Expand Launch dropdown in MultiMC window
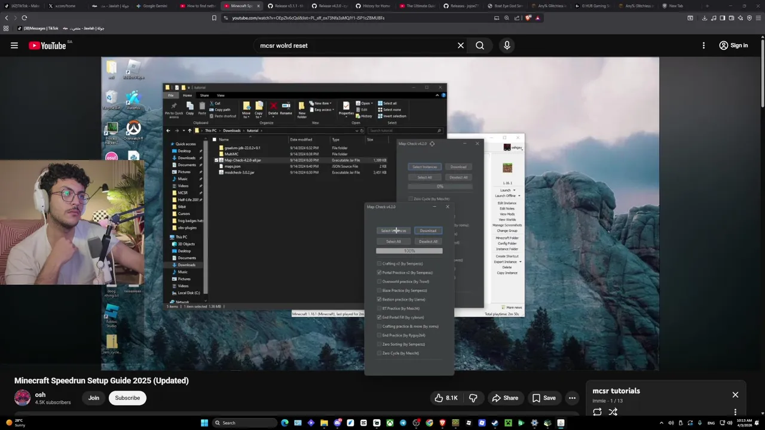765x430 pixels. [514, 191]
